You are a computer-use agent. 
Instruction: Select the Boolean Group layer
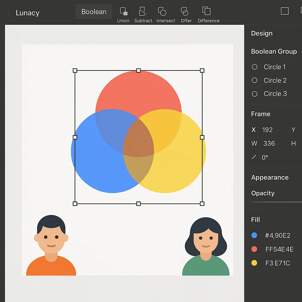tap(274, 51)
